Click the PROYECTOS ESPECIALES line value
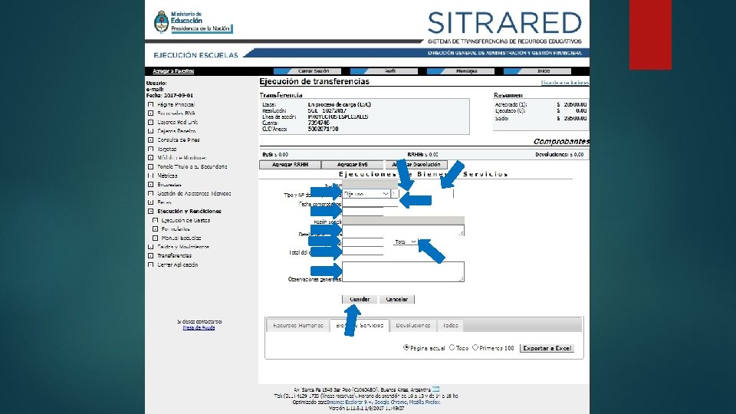 pos(338,117)
